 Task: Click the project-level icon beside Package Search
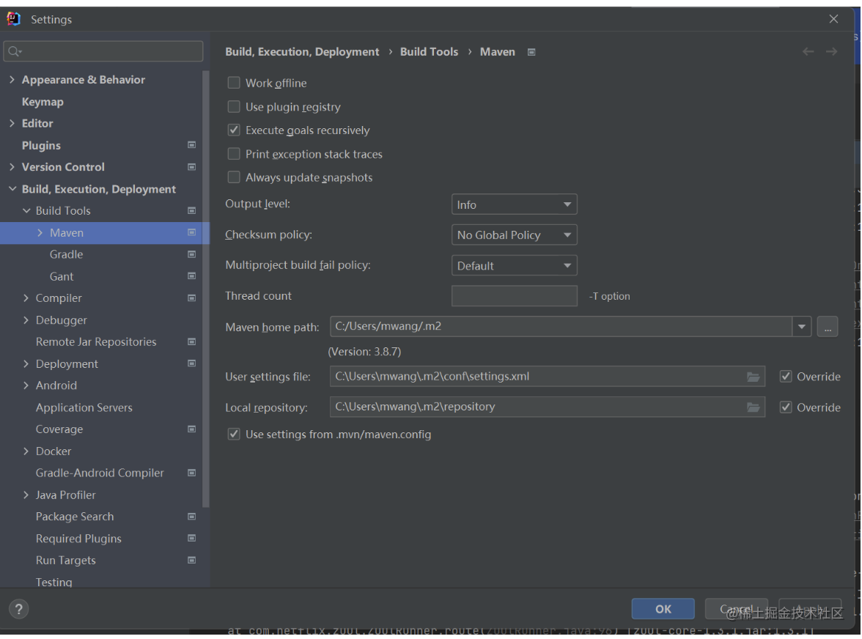pyautogui.click(x=192, y=517)
